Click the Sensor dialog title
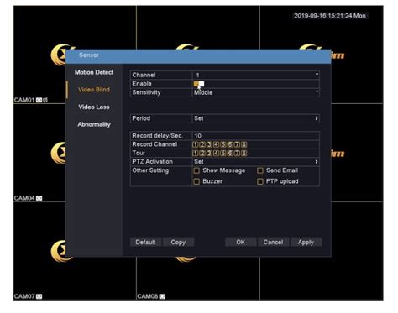Image resolution: width=398 pixels, height=313 pixels. click(89, 55)
